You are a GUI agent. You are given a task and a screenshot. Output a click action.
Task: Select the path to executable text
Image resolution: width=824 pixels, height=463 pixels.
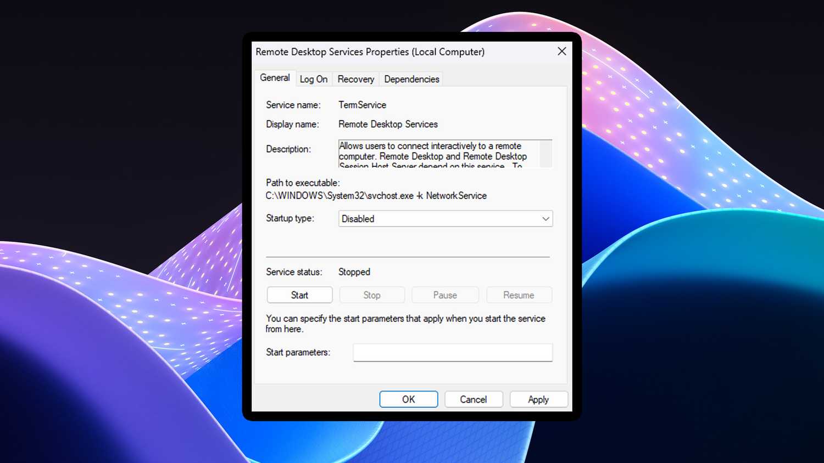pos(375,195)
